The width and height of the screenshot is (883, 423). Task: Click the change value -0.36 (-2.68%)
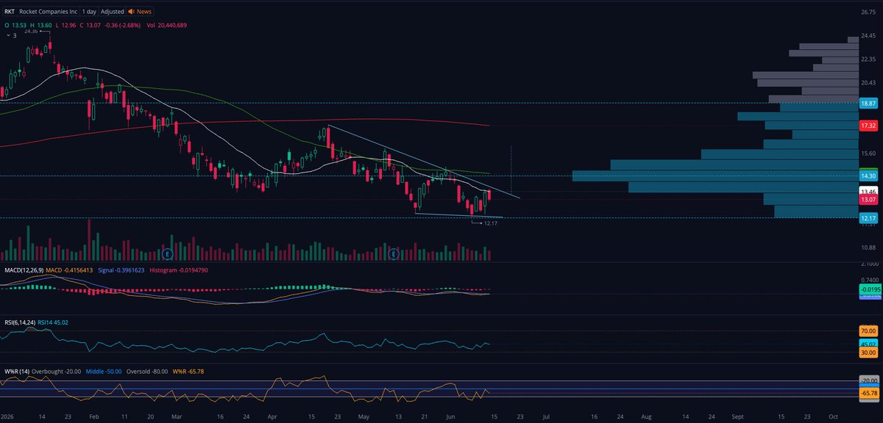[124, 25]
